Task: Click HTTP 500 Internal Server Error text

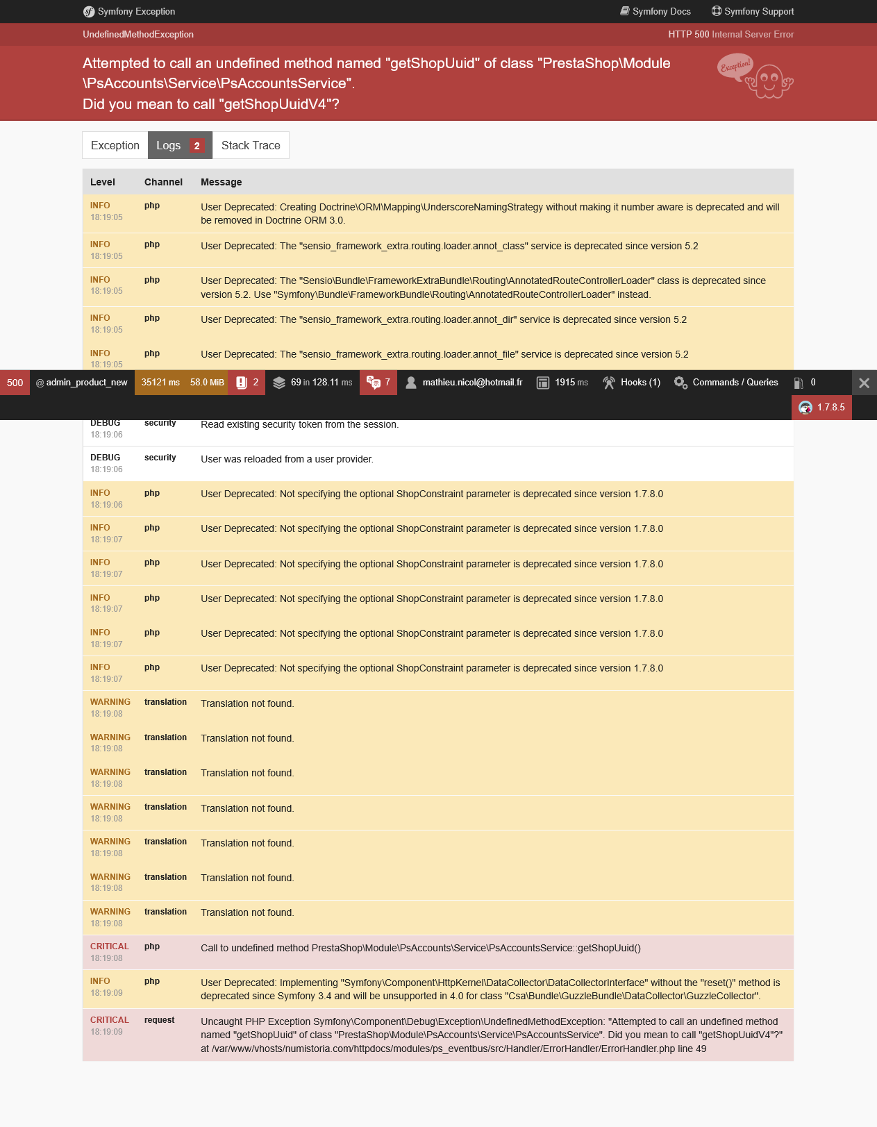Action: point(731,34)
